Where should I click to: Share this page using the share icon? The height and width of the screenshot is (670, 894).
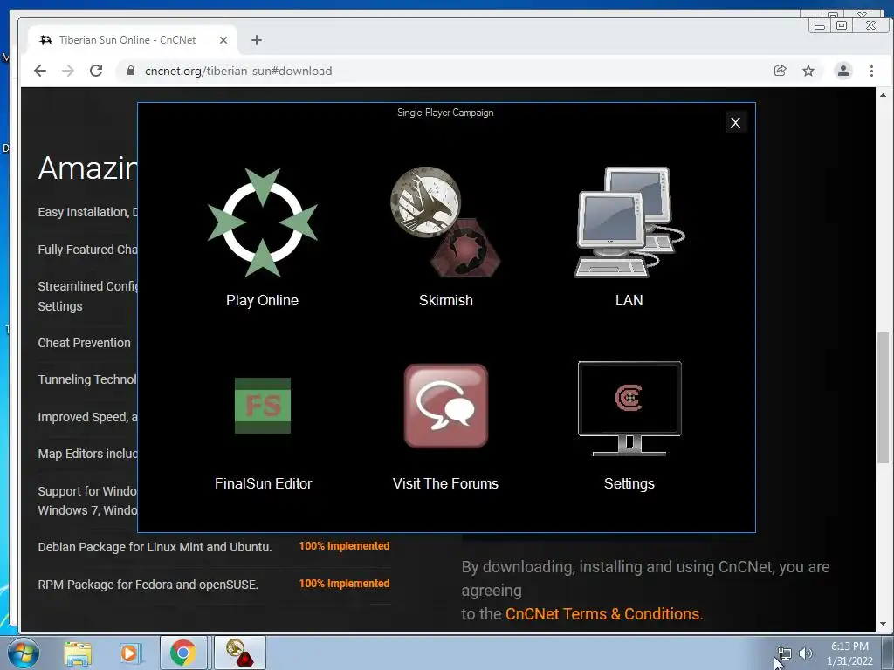pyautogui.click(x=780, y=71)
